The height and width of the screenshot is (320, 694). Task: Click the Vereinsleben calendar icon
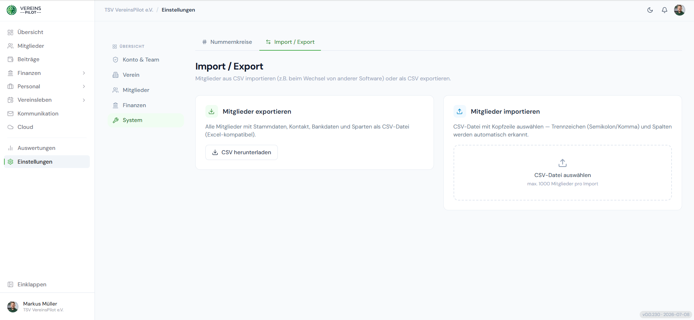(11, 100)
